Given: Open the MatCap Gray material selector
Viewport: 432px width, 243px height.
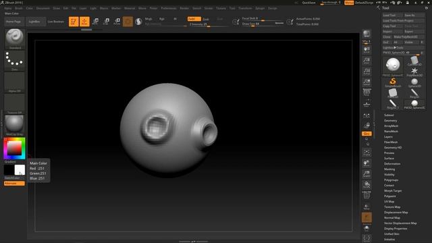Looking at the screenshot, I should click(x=15, y=126).
